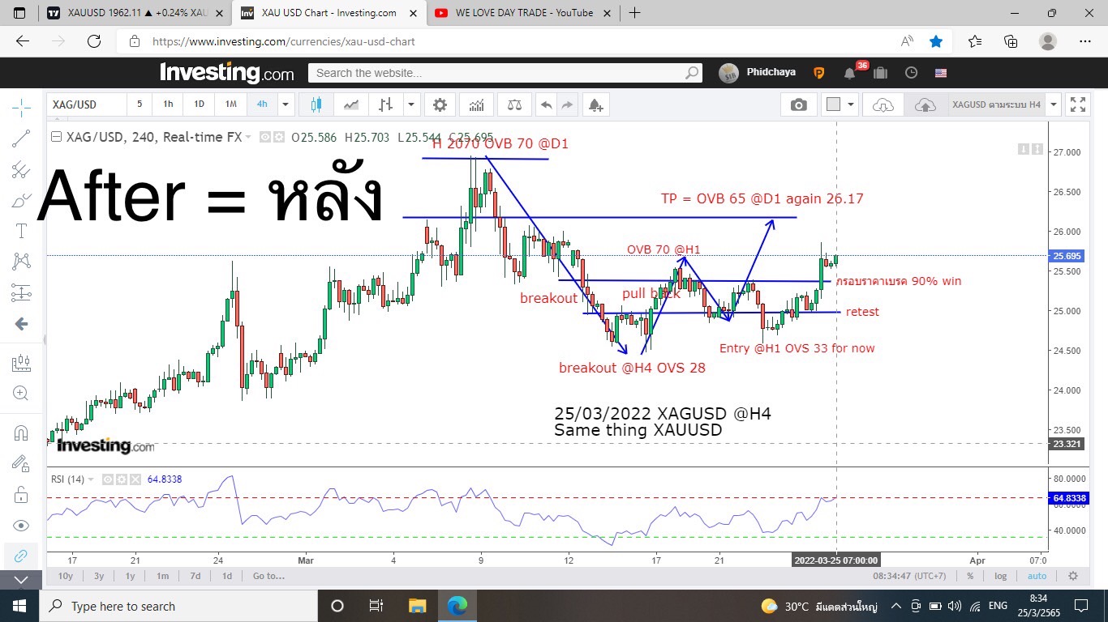Image resolution: width=1108 pixels, height=622 pixels.
Task: Toggle hide all drawing tools eye
Action: (21, 525)
